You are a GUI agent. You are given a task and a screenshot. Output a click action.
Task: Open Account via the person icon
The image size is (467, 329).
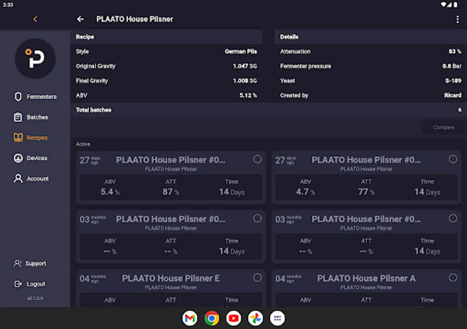pos(18,178)
